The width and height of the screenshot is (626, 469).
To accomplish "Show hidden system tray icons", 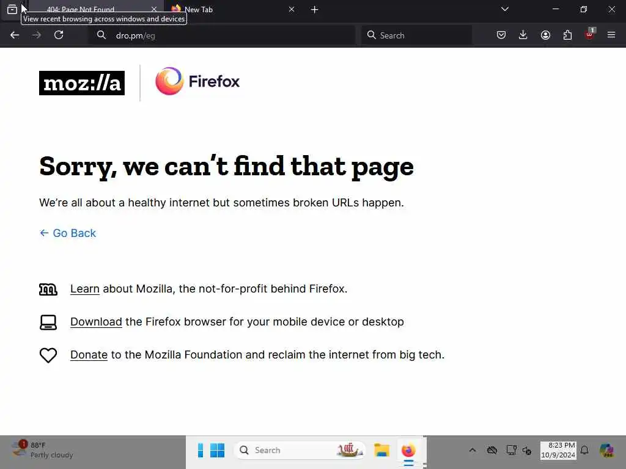I will click(x=473, y=450).
